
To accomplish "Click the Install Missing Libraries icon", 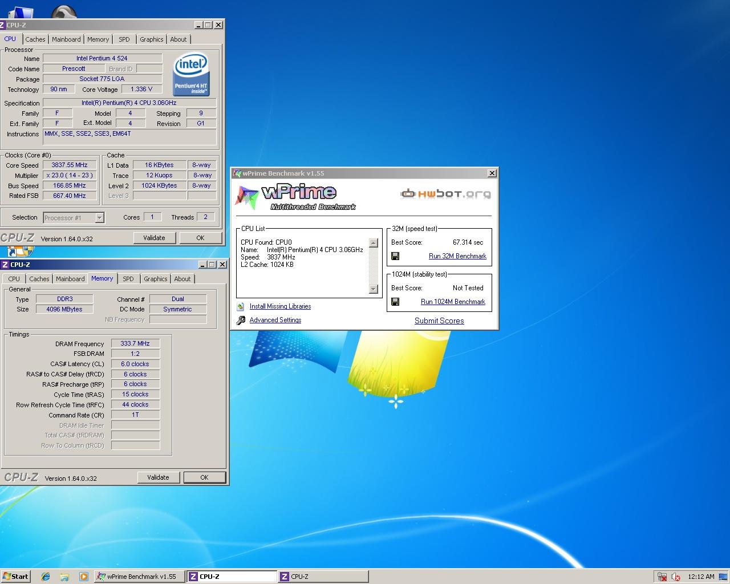I will click(241, 306).
